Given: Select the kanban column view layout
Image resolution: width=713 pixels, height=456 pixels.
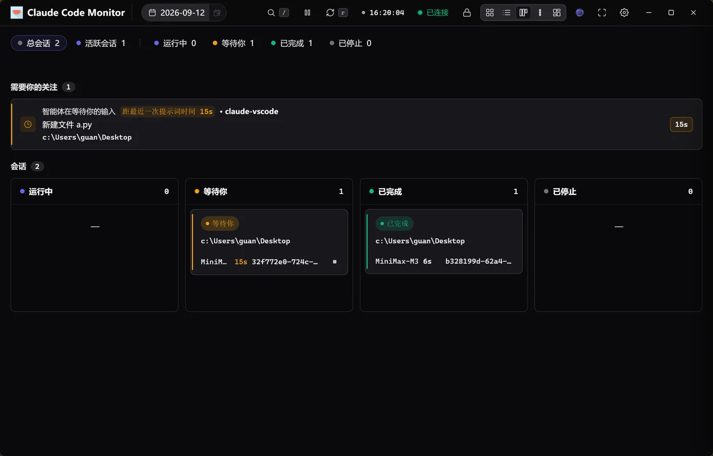Looking at the screenshot, I should tap(523, 13).
